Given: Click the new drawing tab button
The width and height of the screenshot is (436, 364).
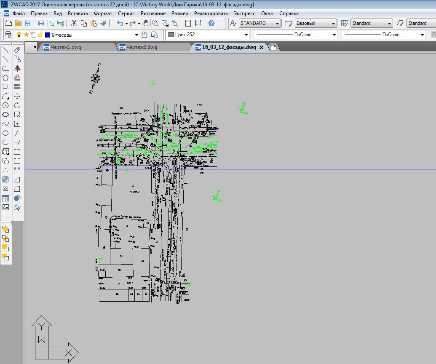Looking at the screenshot, I should pyautogui.click(x=273, y=48).
